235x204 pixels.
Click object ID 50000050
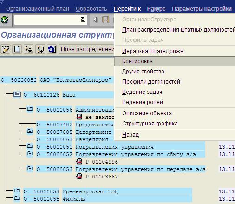point(23,80)
